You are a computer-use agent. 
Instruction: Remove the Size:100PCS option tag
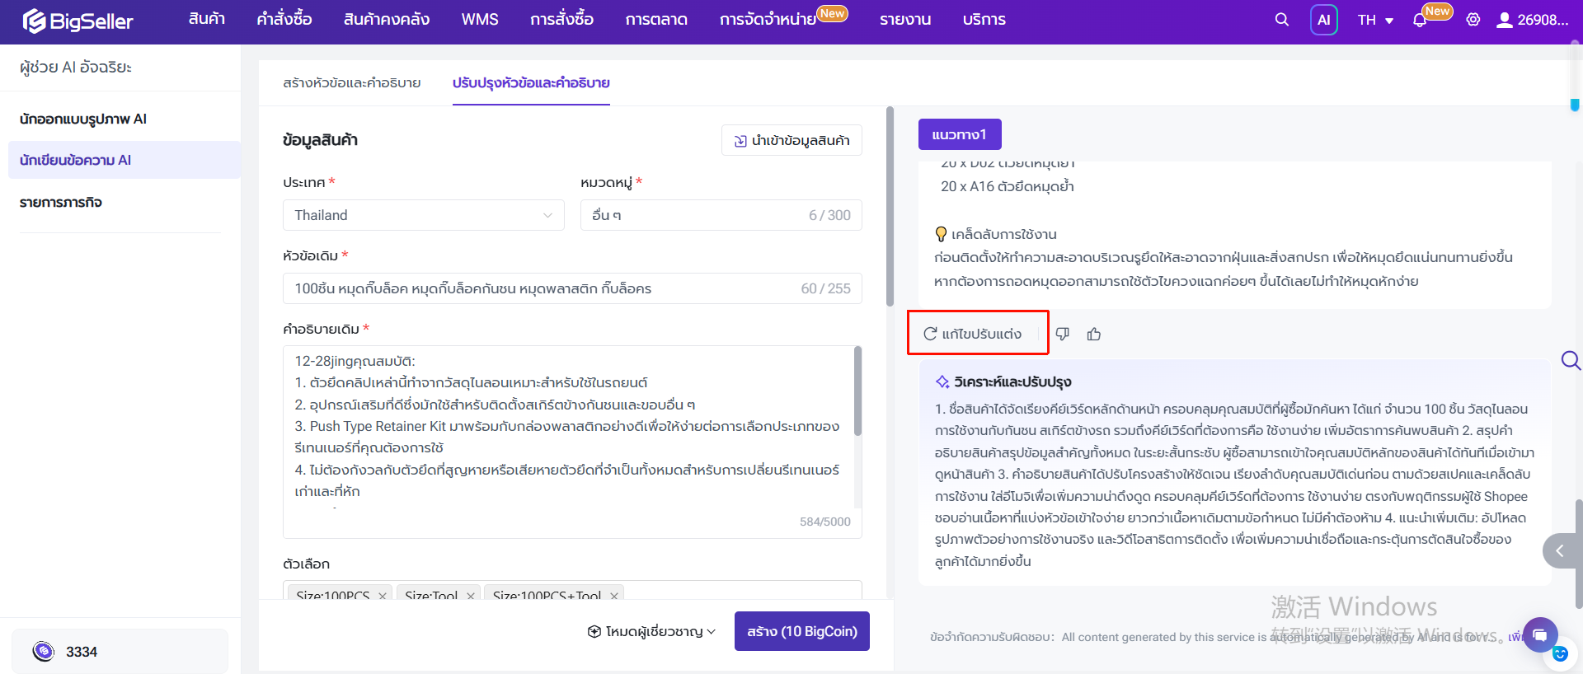[x=383, y=596]
